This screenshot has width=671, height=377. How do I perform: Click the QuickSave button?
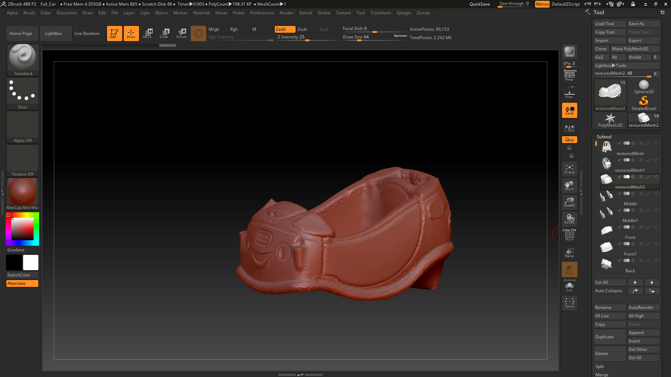[479, 4]
